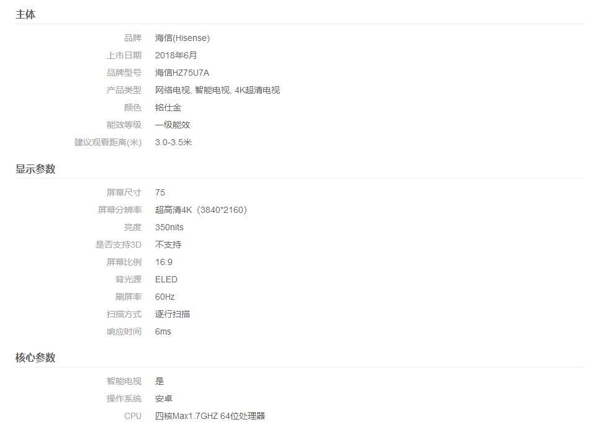This screenshot has height=427, width=597.
Task: Select the screen size value '75'
Action: [160, 193]
